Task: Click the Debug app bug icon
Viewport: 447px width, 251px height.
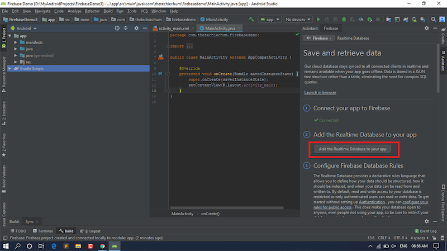Action: (343, 19)
